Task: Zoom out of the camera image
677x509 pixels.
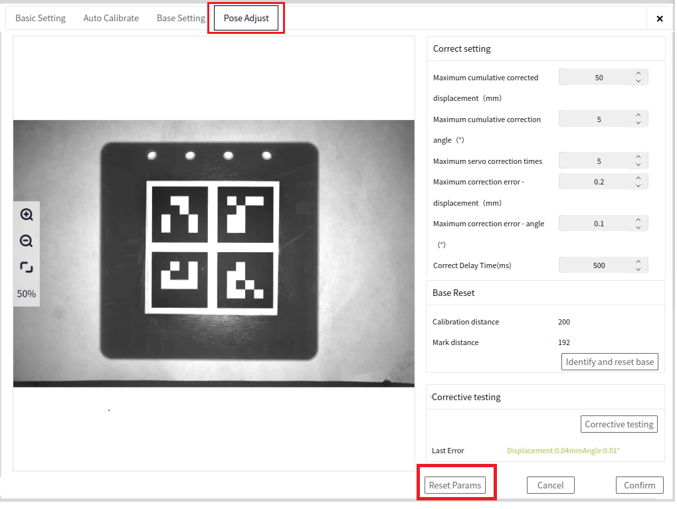Action: point(27,241)
